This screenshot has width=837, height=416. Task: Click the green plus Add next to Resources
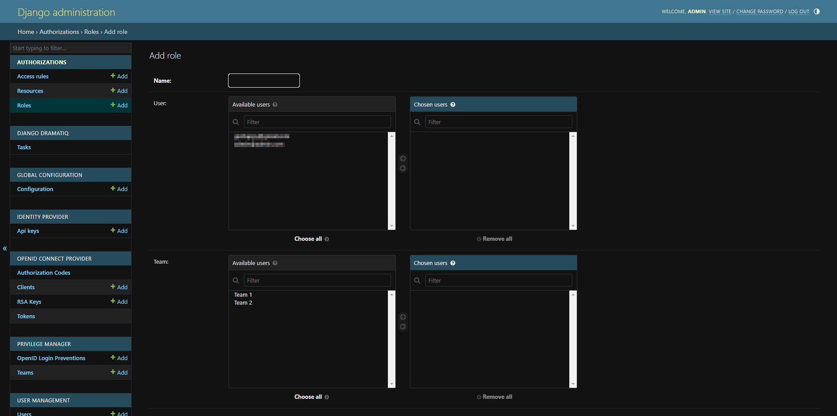pos(119,91)
